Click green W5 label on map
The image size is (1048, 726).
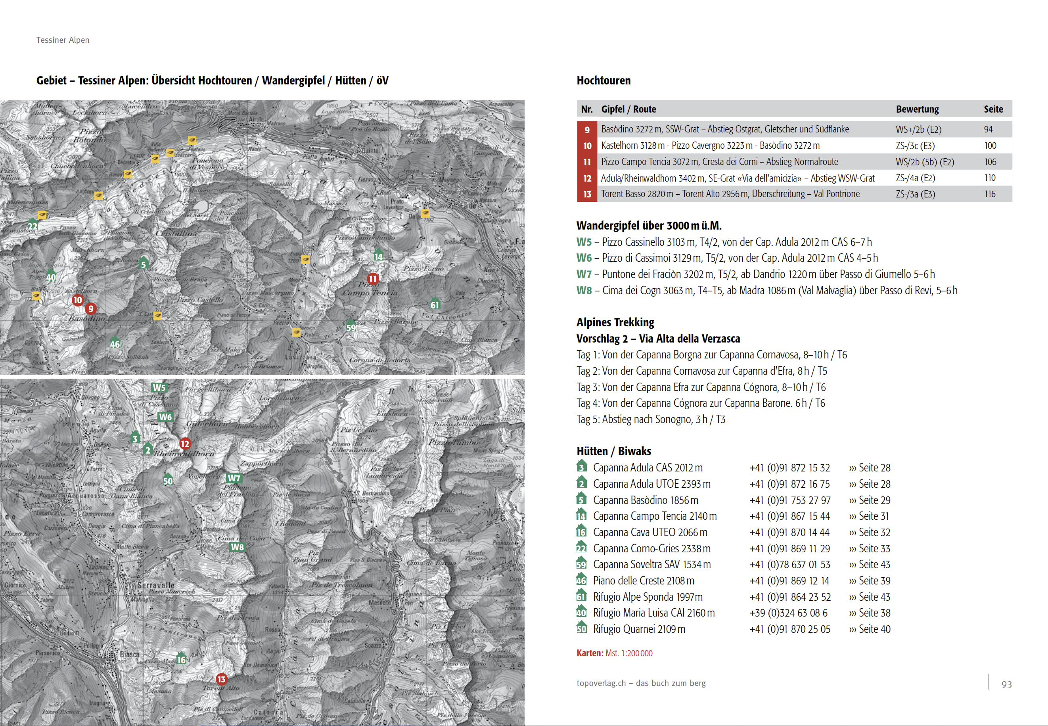tap(159, 388)
